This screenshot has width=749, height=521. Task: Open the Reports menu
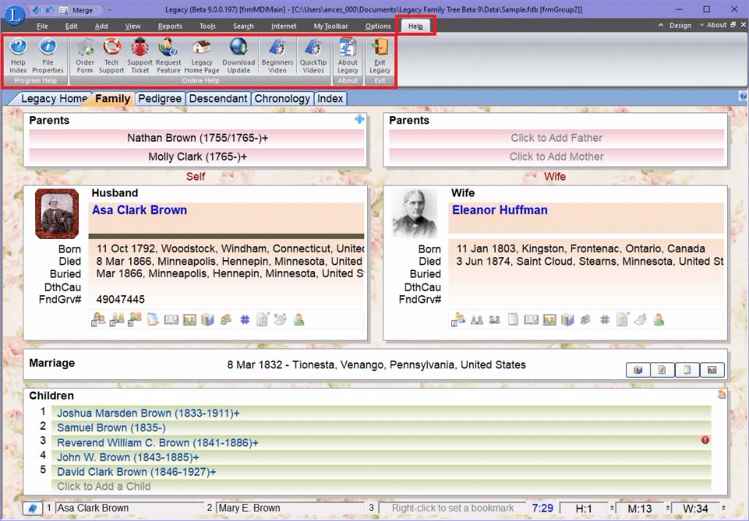pos(170,26)
